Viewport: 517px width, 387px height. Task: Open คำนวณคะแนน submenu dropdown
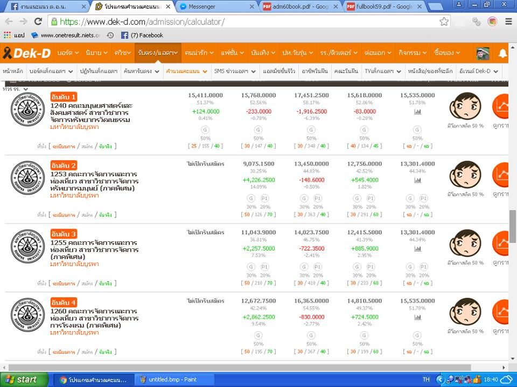click(186, 71)
